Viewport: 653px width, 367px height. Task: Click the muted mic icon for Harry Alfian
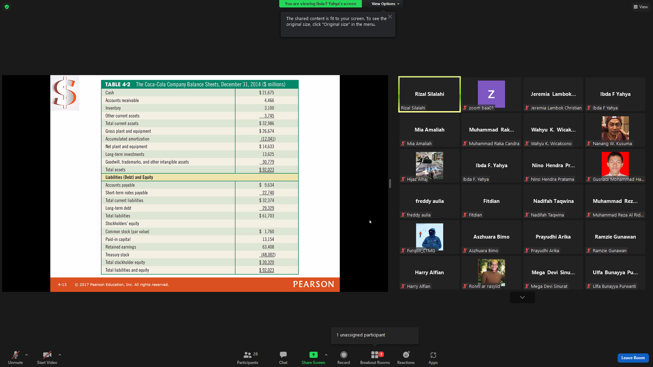click(x=403, y=286)
